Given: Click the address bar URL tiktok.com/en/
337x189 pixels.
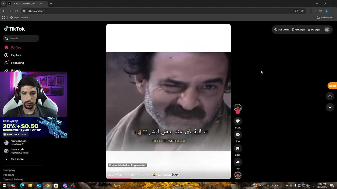Looking at the screenshot, I should coord(36,11).
